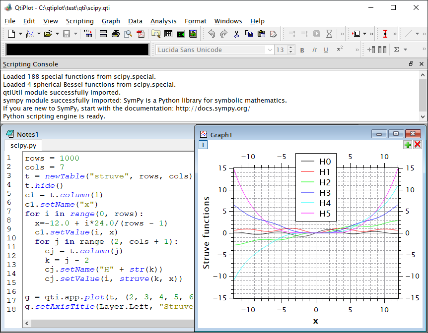Toggle the disabled Bold formatting button
428x333 pixels.
(x=302, y=50)
